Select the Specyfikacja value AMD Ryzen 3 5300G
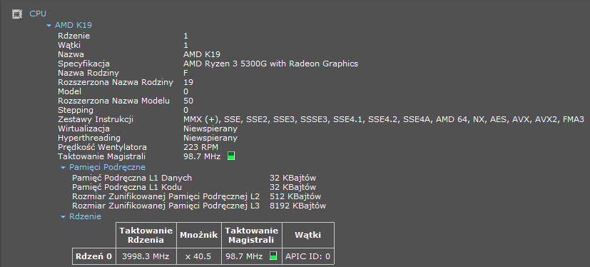This screenshot has height=267, width=590. point(271,64)
